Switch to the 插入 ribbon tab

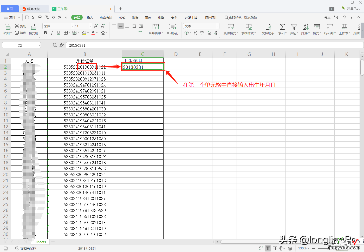click(x=90, y=17)
